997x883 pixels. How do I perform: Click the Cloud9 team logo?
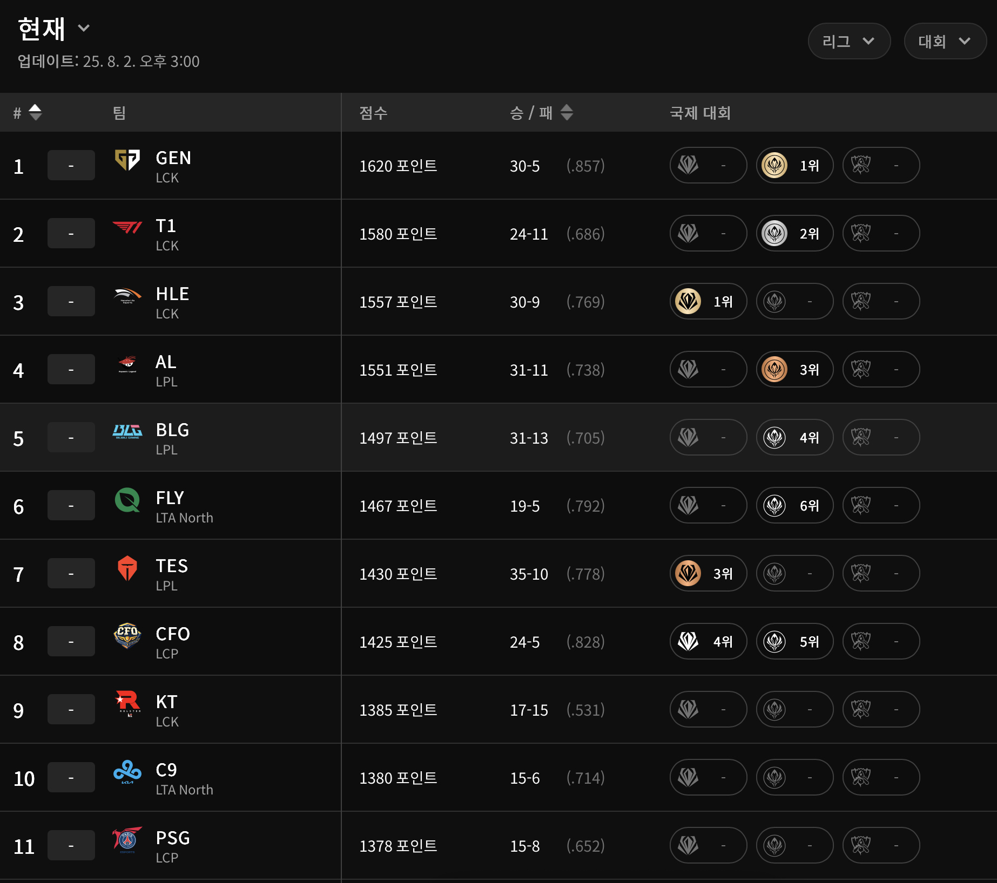point(127,772)
